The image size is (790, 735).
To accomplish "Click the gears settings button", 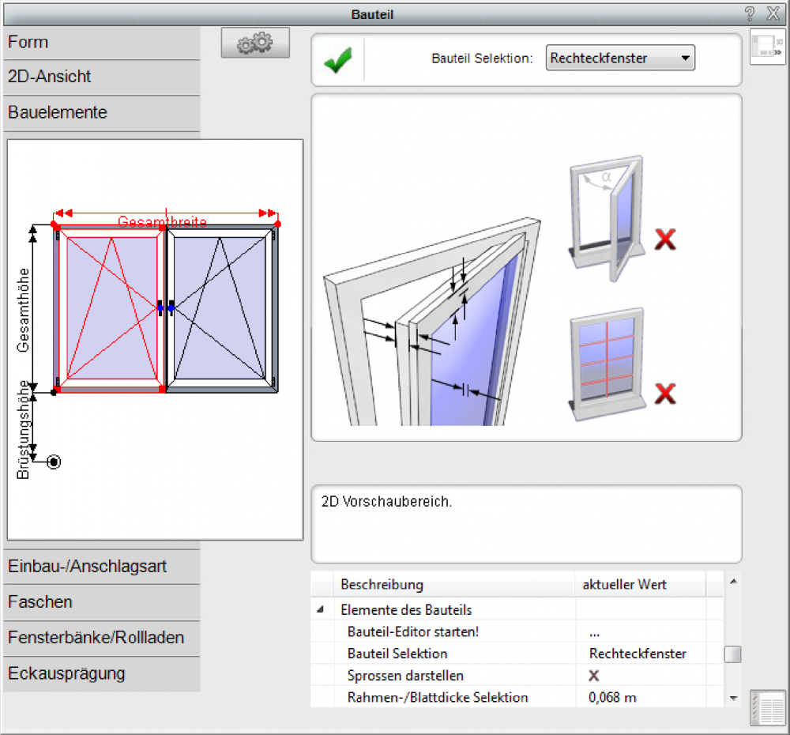I will click(255, 43).
